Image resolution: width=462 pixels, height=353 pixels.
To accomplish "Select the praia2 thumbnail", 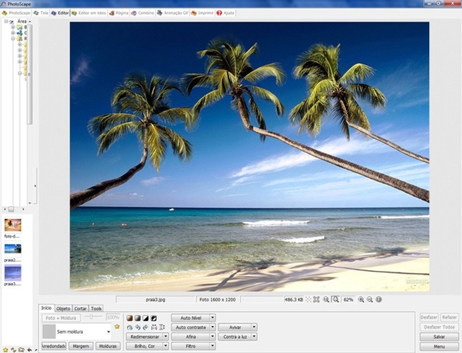I will point(13,249).
